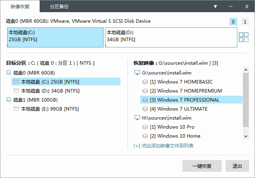Click the monitor icon beside H:\sources\install.wim

click(137, 118)
